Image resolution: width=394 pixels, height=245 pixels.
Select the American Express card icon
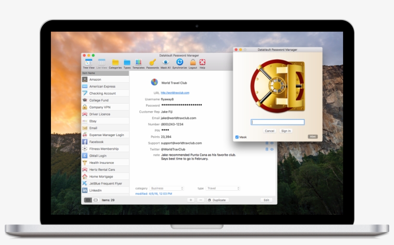coord(85,86)
